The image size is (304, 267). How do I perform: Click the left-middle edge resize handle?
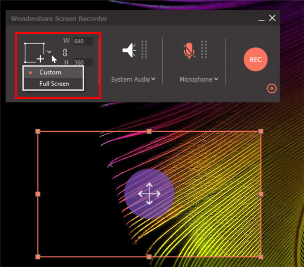tap(38, 194)
